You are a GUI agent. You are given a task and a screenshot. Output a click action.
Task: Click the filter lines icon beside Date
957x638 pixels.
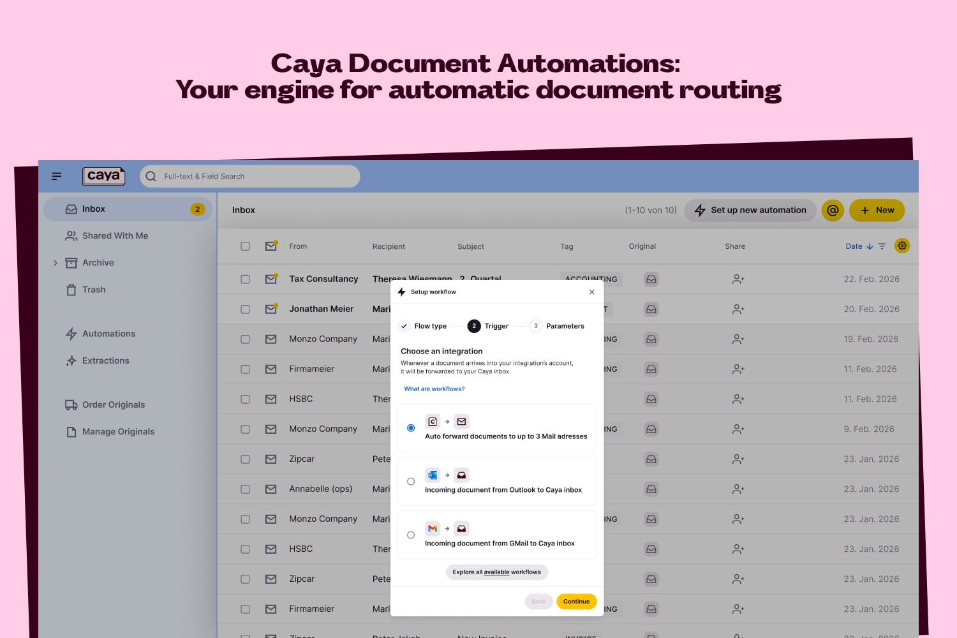(882, 246)
